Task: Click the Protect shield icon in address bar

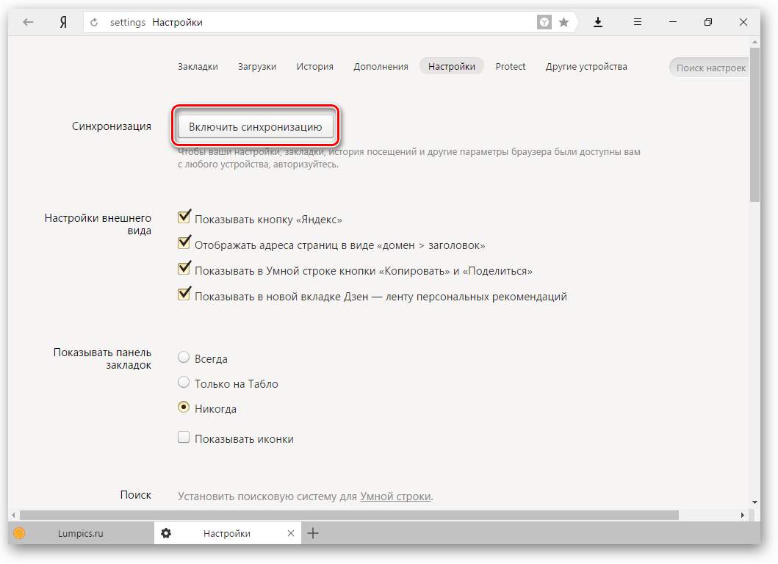Action: click(x=544, y=23)
